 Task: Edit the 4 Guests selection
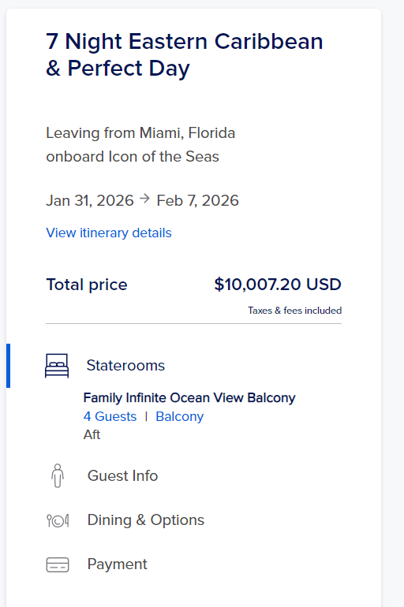(x=110, y=416)
